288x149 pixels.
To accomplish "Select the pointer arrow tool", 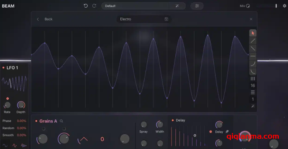I will 253,33.
